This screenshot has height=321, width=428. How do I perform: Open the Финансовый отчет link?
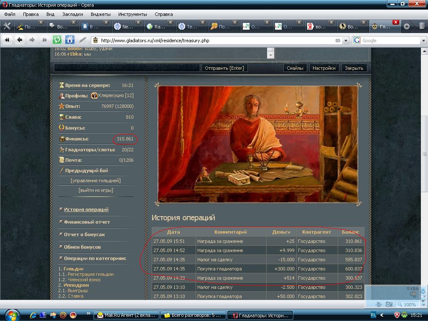click(87, 222)
